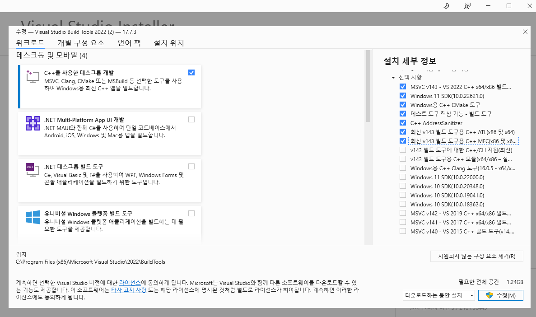
Task: Check 유니버설 Windows 플랫폼 빌드 도구 workload
Action: (x=191, y=214)
